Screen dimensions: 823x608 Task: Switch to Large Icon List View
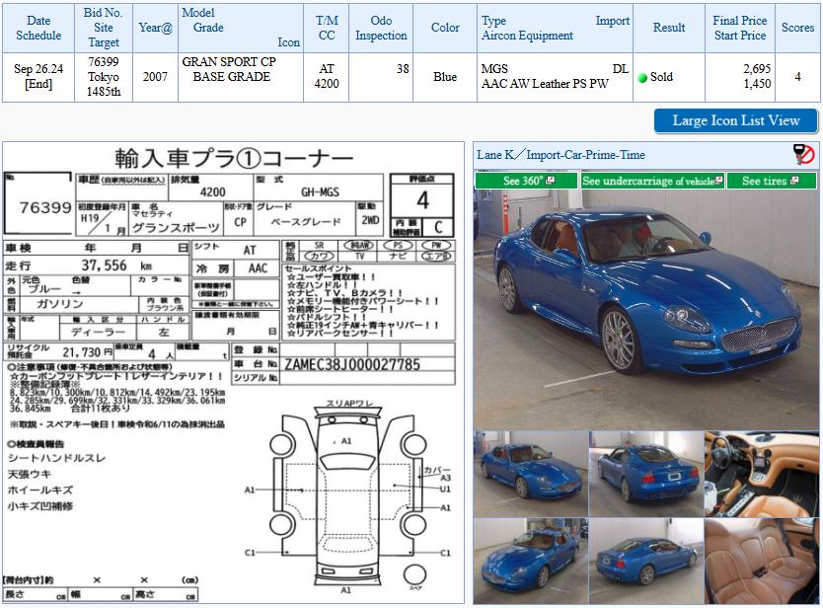(x=736, y=120)
